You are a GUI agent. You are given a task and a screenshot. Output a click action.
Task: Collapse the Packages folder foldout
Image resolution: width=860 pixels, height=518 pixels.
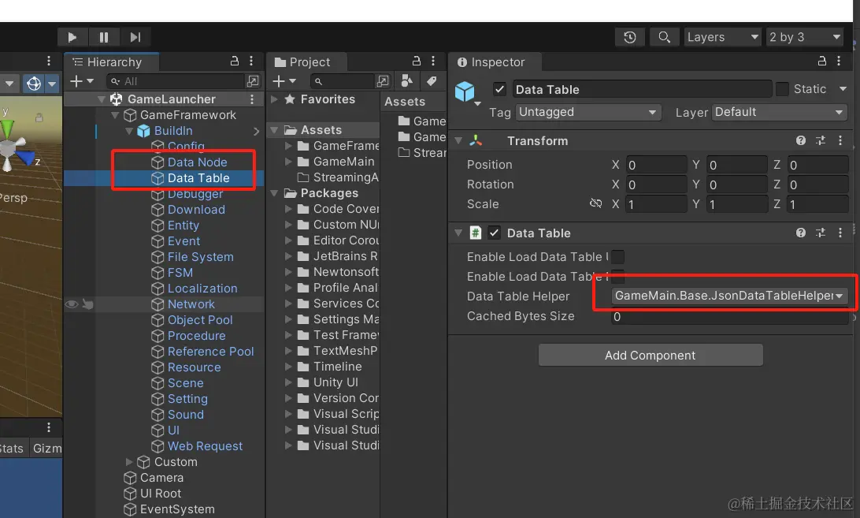pyautogui.click(x=274, y=193)
